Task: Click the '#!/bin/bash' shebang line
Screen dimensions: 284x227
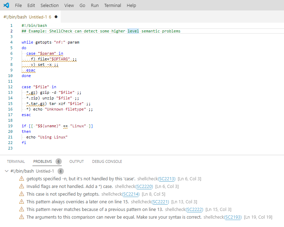Action: click(x=34, y=25)
